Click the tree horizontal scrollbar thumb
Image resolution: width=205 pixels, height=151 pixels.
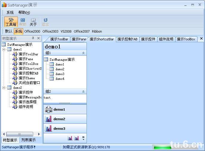(20, 134)
